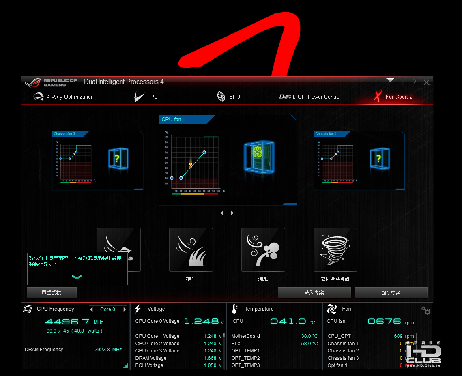462x376 pixels.
Task: Click the PCH Voltage row
Action: [178, 365]
